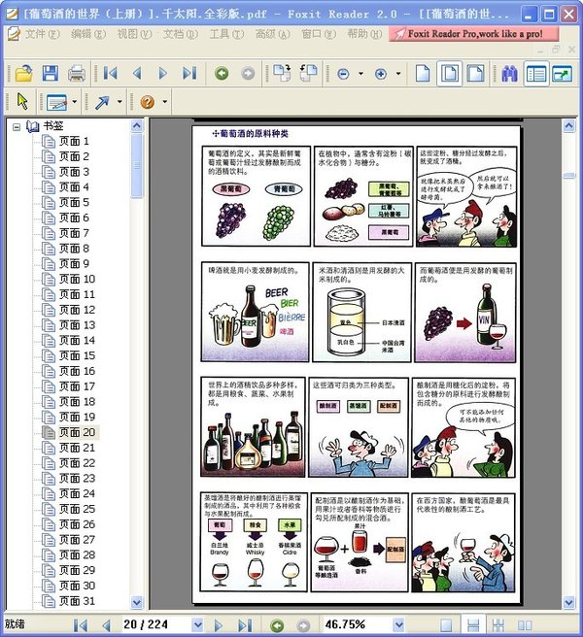The width and height of the screenshot is (583, 637).
Task: Open zoom percentage dropdown in status bar
Action: tap(398, 624)
